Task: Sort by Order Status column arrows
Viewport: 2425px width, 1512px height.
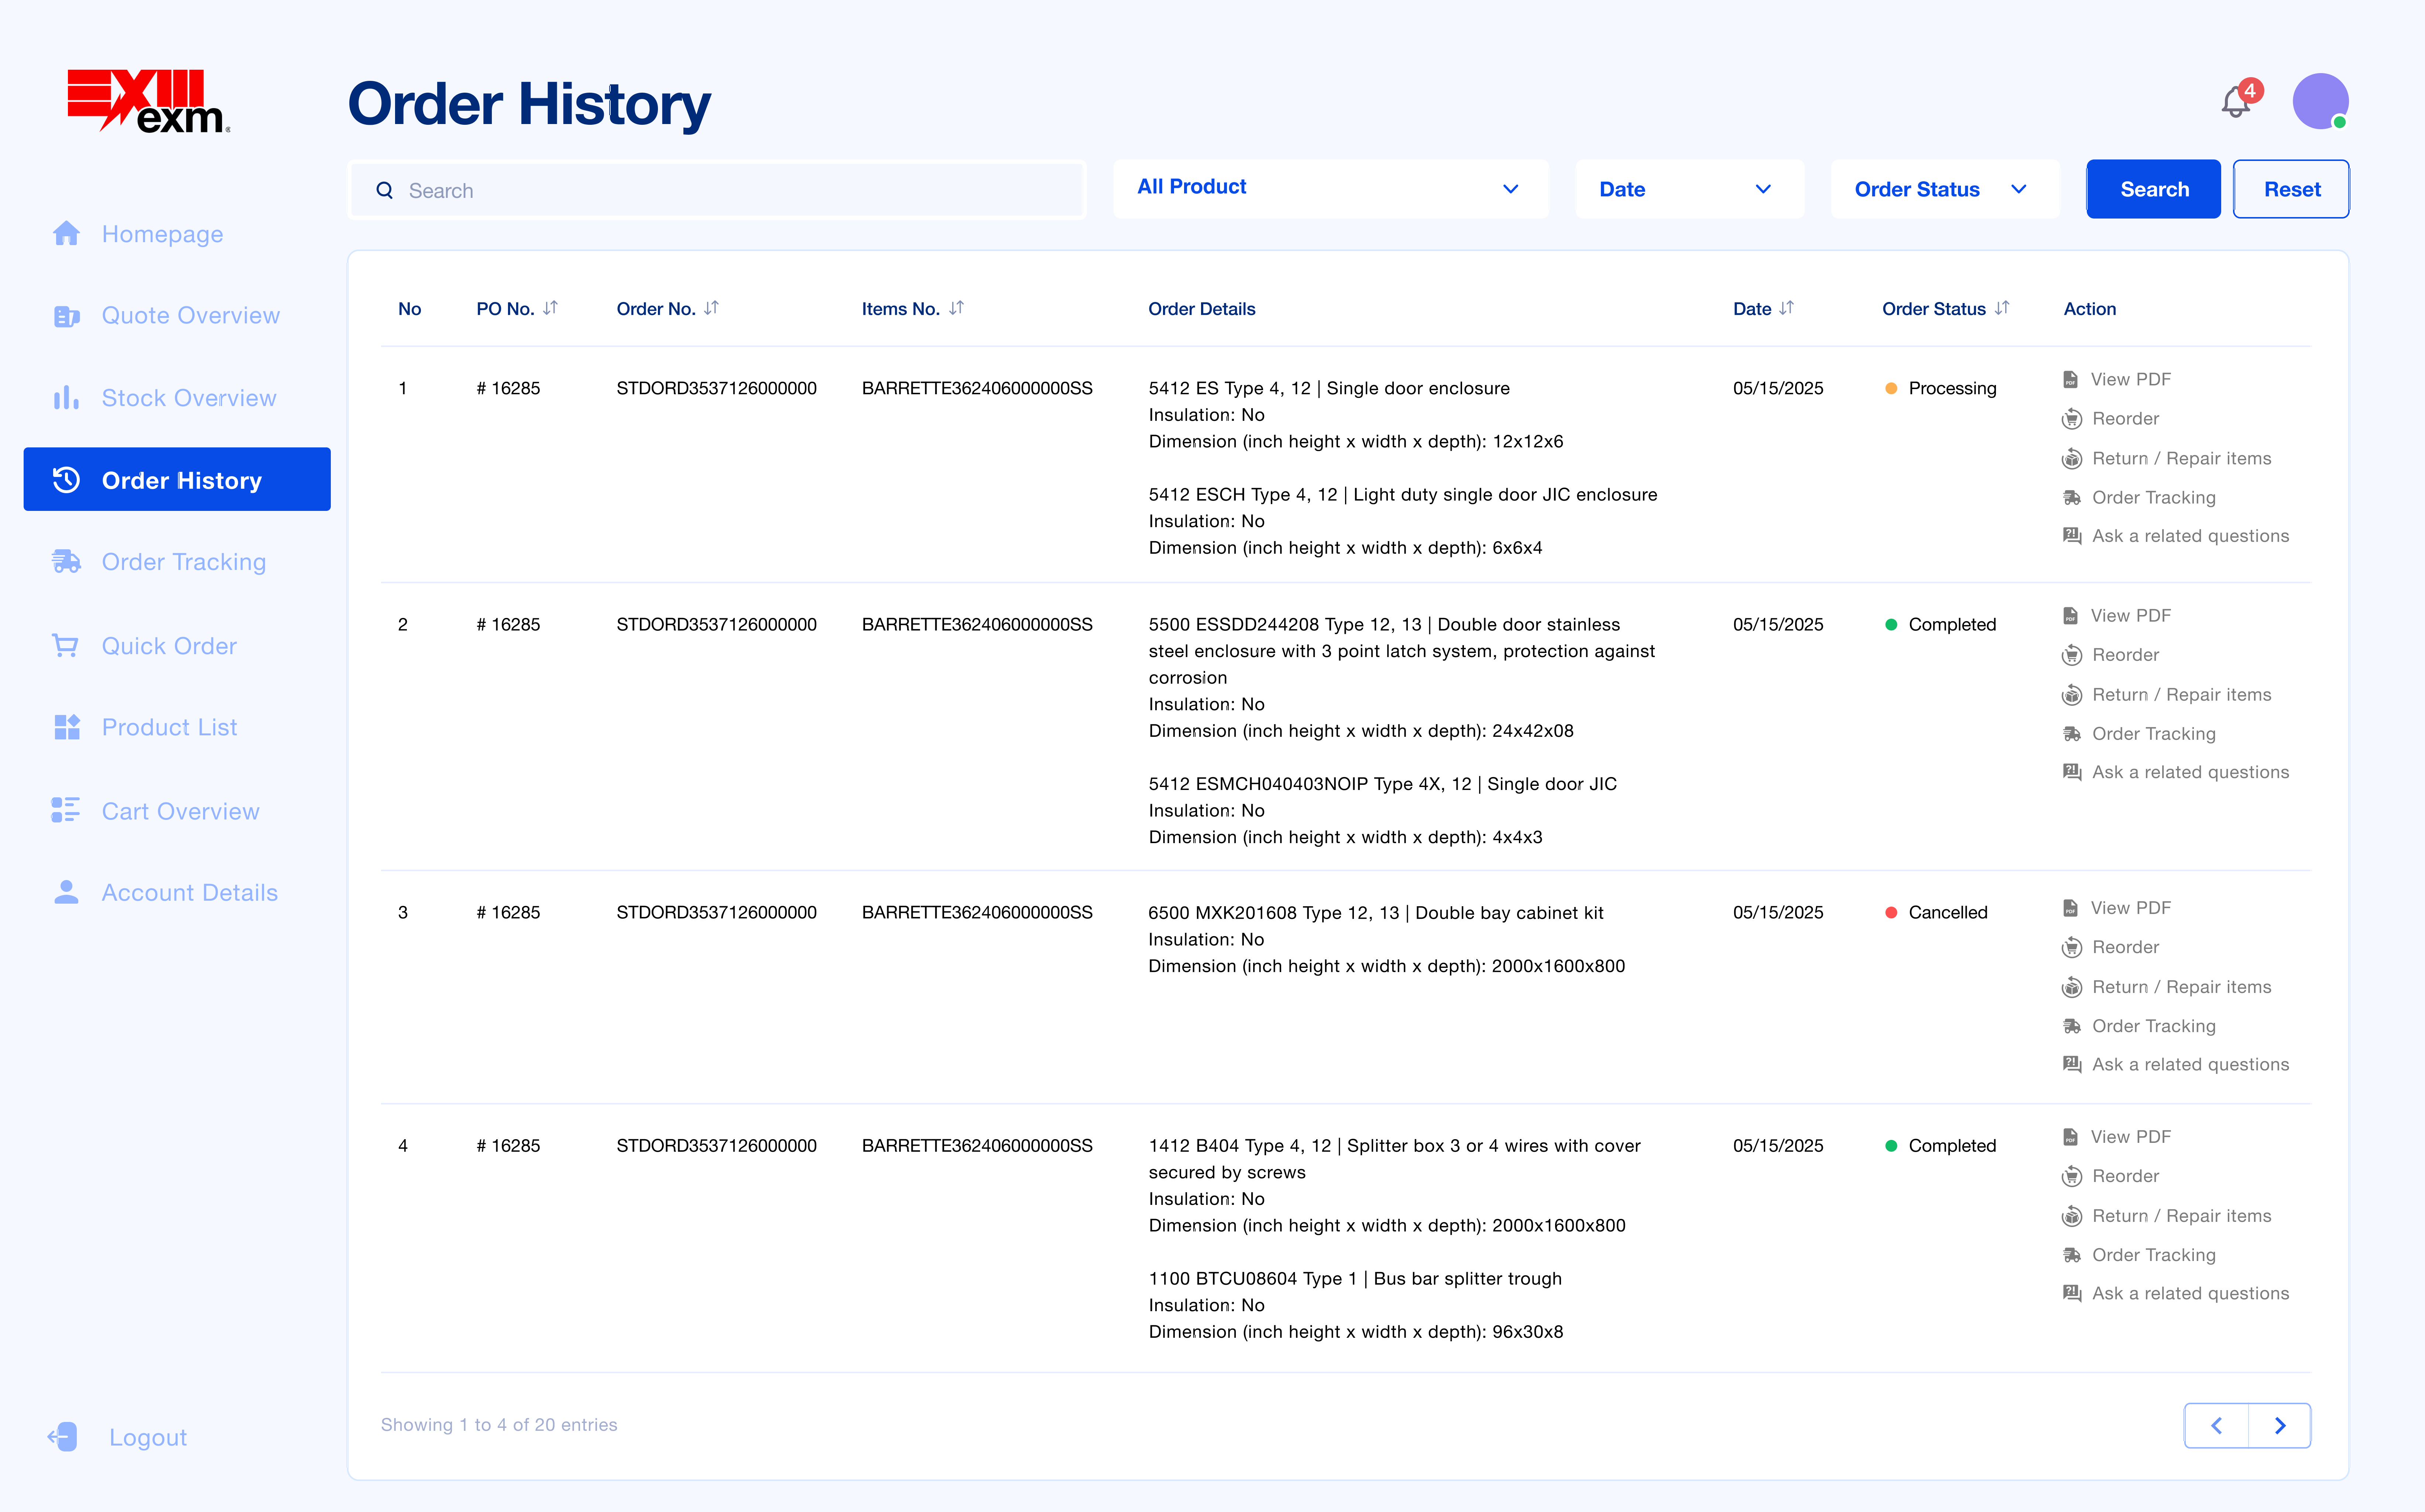Action: (x=2002, y=308)
